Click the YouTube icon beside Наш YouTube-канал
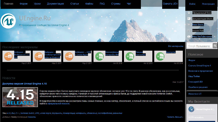 189,36
